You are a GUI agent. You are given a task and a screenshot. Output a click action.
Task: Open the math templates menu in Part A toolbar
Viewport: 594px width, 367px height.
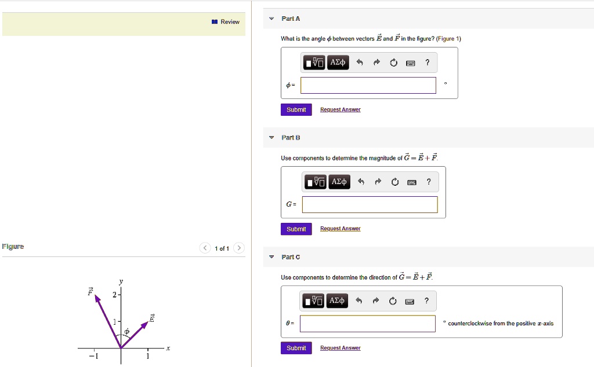[313, 62]
